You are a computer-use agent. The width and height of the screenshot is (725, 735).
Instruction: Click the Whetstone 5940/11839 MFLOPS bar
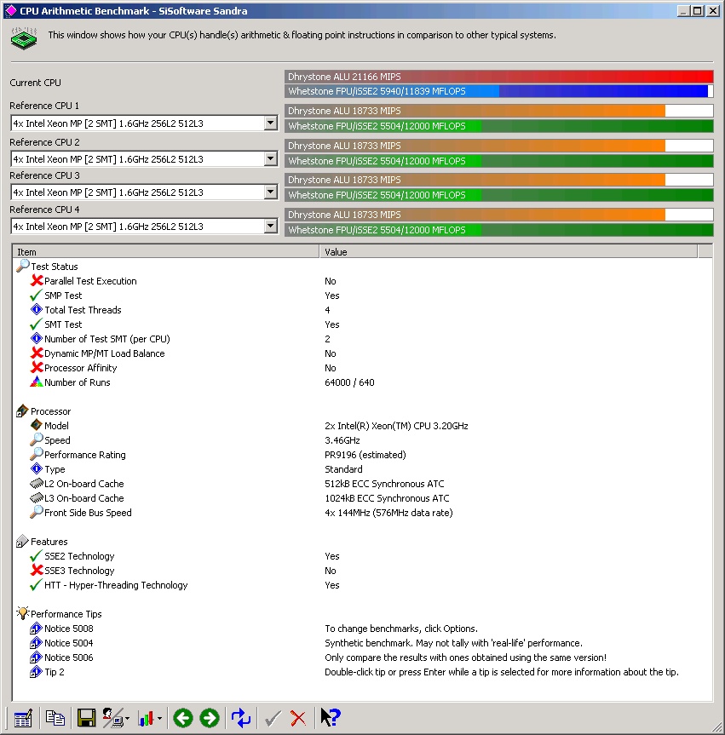499,91
